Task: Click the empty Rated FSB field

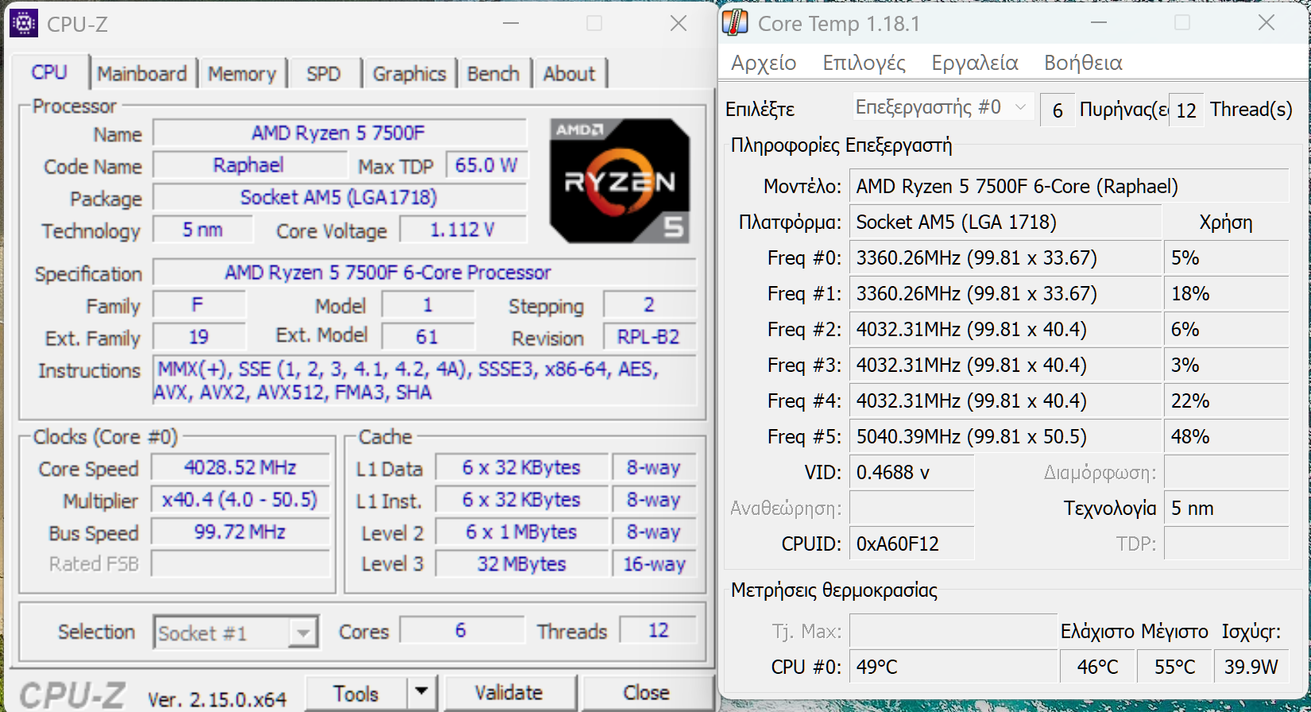Action: (240, 563)
